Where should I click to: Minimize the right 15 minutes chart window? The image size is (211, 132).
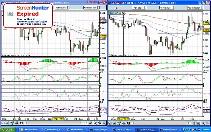(201, 3)
